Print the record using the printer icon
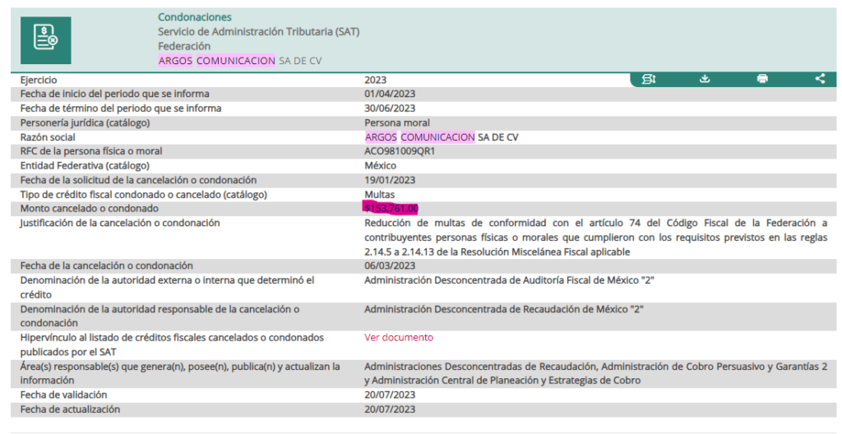Screen dimensions: 842x434 762,79
